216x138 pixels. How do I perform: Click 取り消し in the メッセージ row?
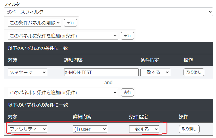pyautogui.click(x=194, y=72)
